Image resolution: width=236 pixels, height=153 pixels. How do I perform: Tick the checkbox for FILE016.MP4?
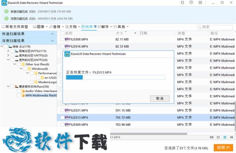[63, 46]
